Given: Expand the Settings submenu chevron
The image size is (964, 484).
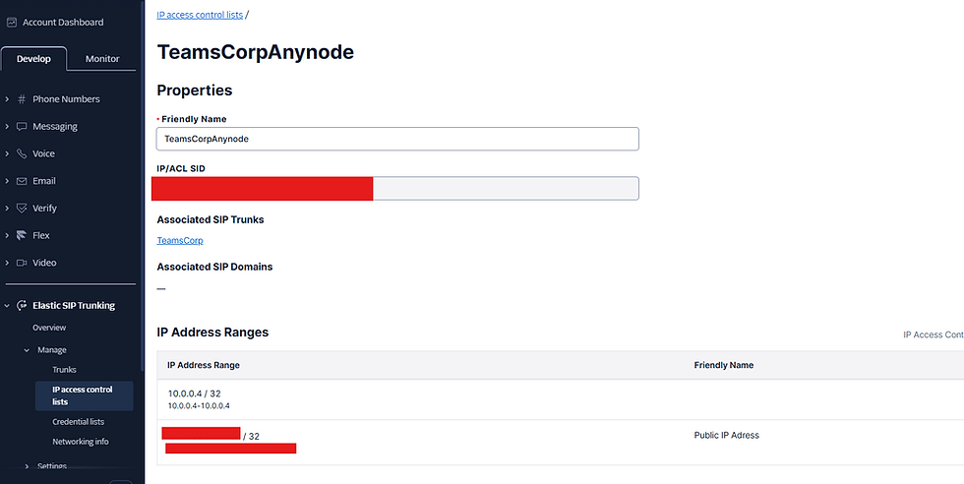Looking at the screenshot, I should 27,466.
